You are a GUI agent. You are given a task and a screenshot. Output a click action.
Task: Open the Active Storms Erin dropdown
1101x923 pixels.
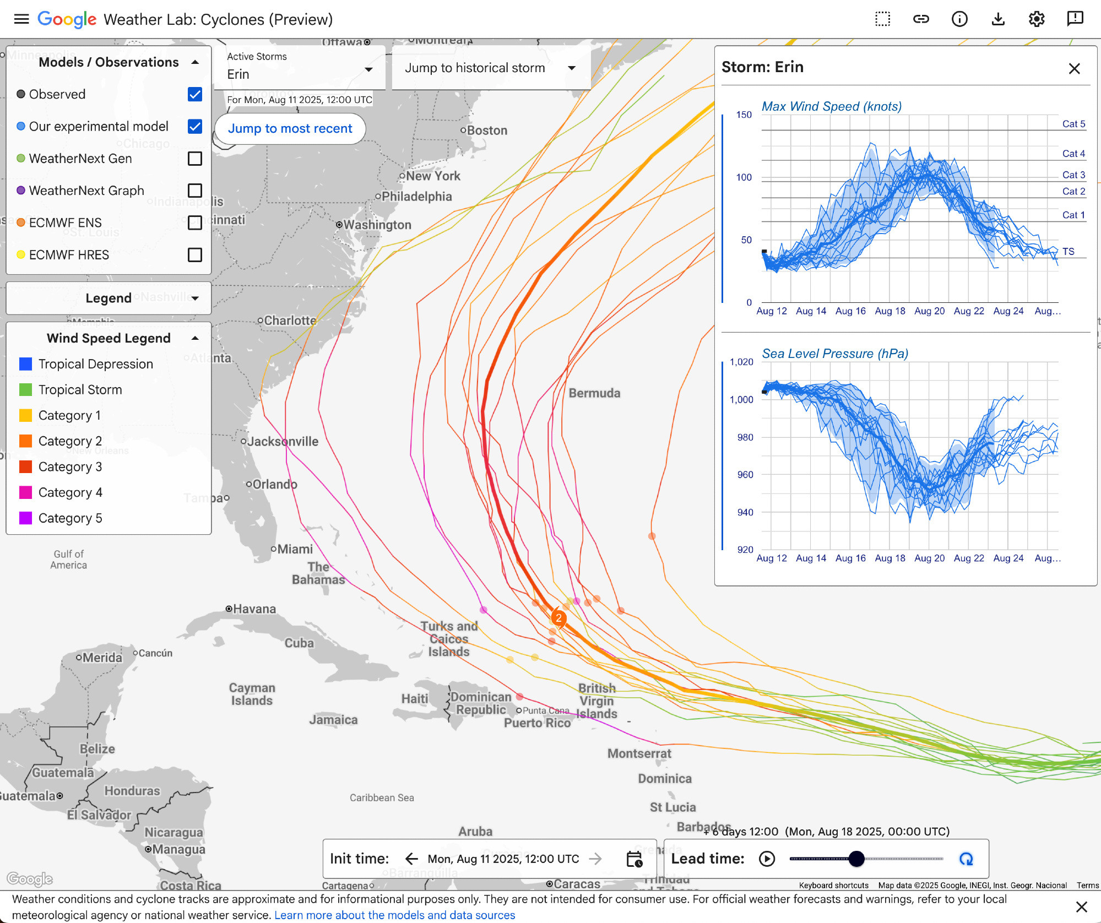[300, 68]
